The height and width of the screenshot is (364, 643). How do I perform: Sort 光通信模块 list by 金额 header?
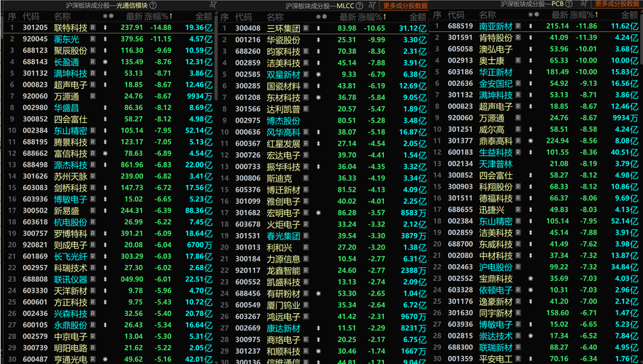point(204,16)
